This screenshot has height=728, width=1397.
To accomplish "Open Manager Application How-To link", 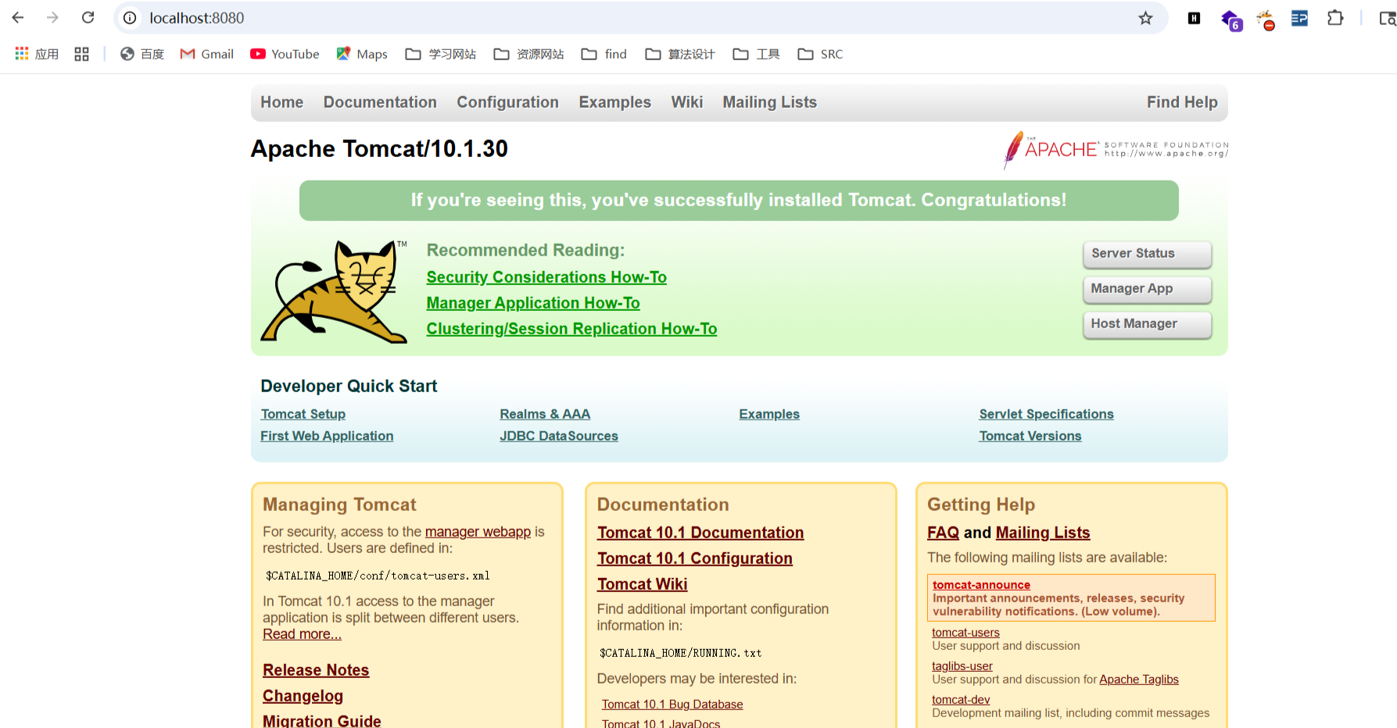I will (x=533, y=303).
